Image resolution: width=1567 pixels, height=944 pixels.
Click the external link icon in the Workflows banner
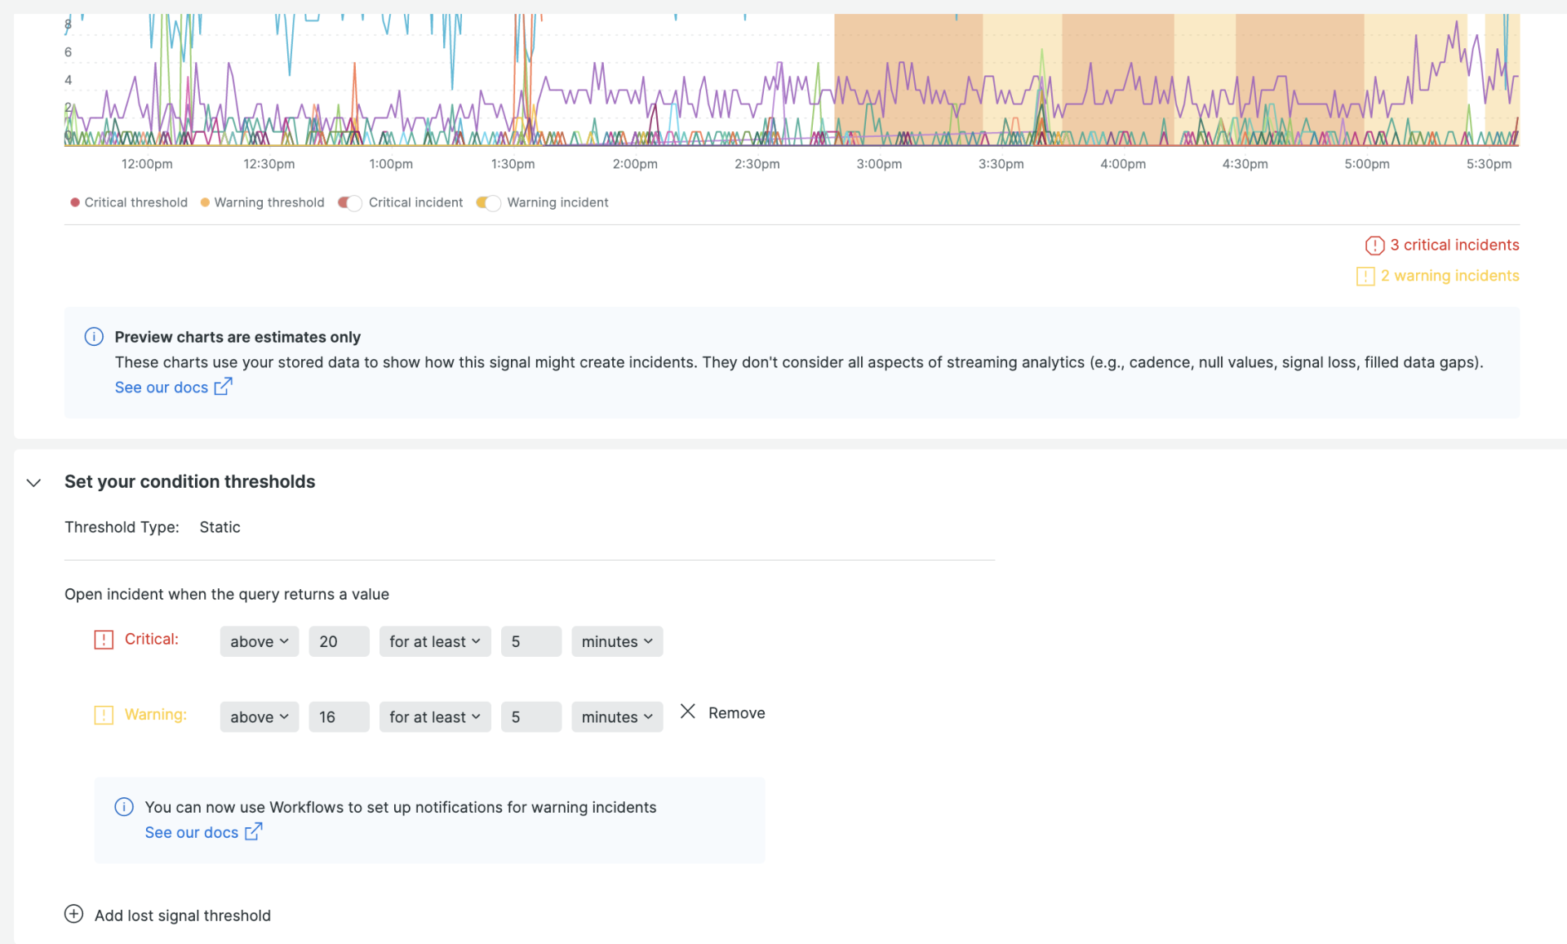pyautogui.click(x=254, y=831)
